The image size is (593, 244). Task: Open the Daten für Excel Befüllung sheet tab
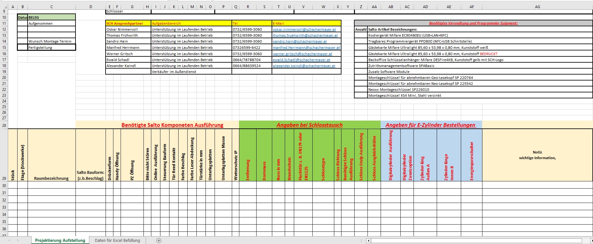[117, 241]
